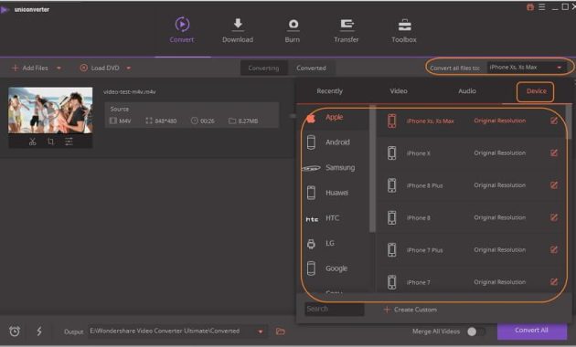Open the Burn section

293,30
